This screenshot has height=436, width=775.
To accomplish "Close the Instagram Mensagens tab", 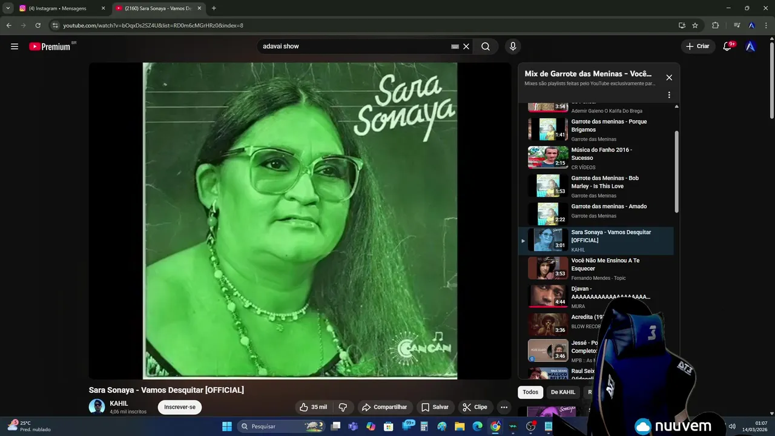I will 103,8.
